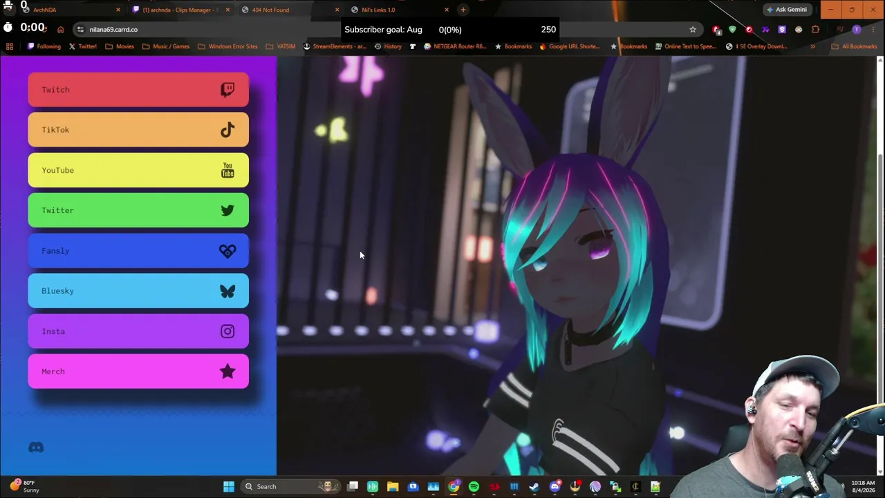
Task: Focus the address bar showing nilana69.carrd.co
Action: click(x=387, y=29)
